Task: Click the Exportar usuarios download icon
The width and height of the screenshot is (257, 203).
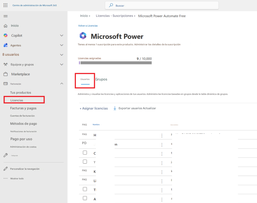Action: coord(115,108)
